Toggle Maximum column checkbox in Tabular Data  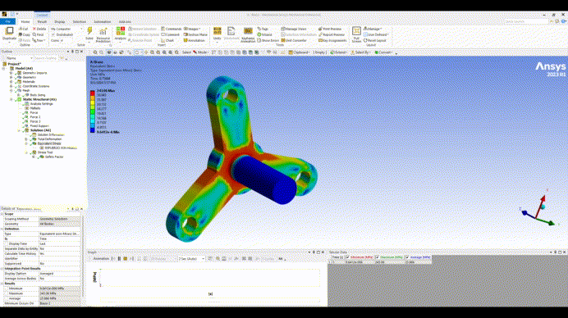[x=378, y=257]
